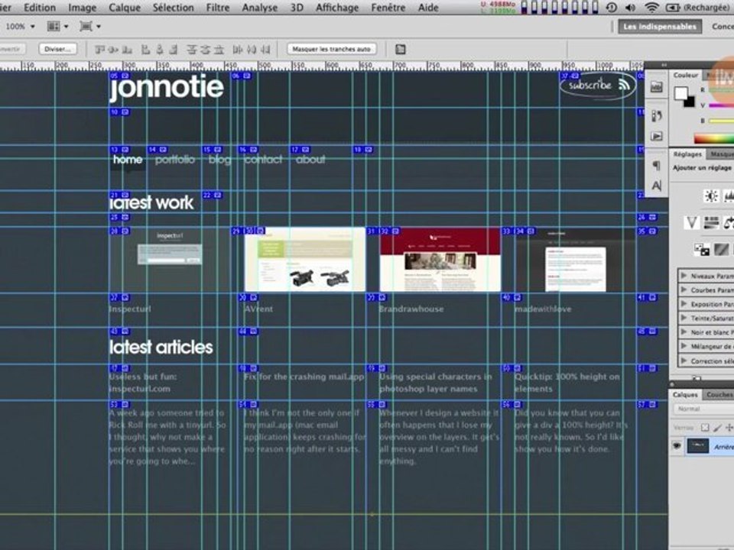Distribute slices by right edges
Screen dimensions: 734x550
pos(265,49)
